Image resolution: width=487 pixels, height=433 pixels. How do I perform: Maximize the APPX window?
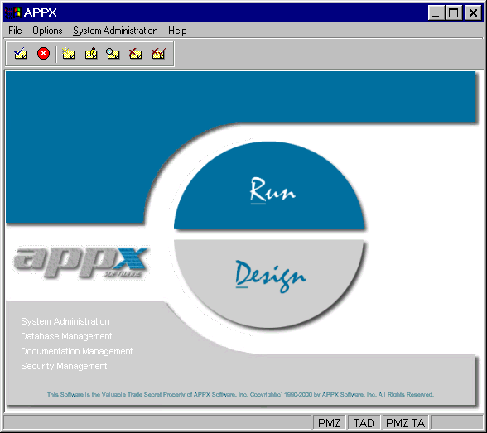coord(454,12)
